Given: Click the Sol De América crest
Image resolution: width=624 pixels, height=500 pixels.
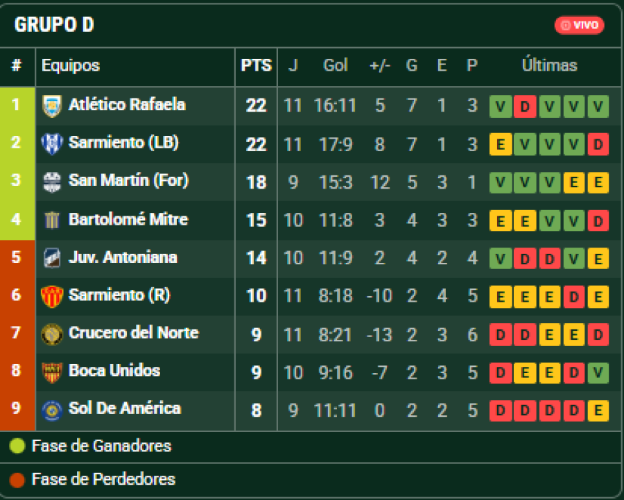Looking at the screenshot, I should pos(52,410).
